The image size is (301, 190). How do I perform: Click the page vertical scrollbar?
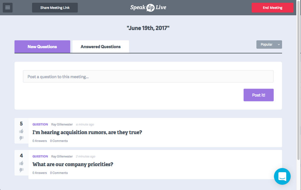pyautogui.click(x=298, y=78)
